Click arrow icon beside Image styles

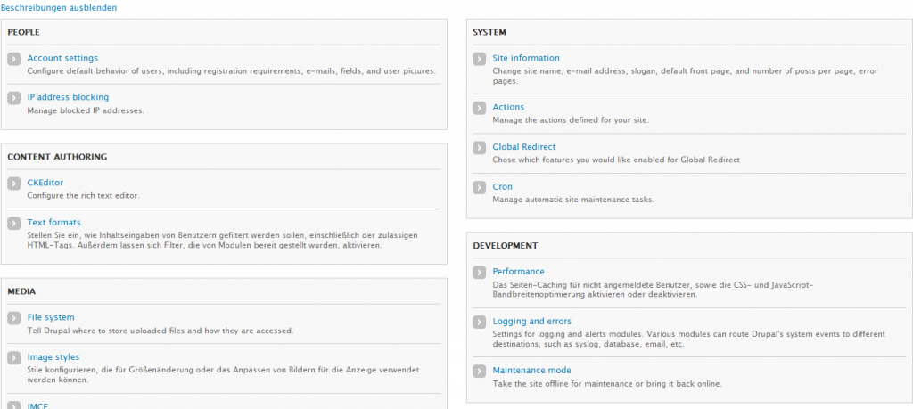coord(13,357)
